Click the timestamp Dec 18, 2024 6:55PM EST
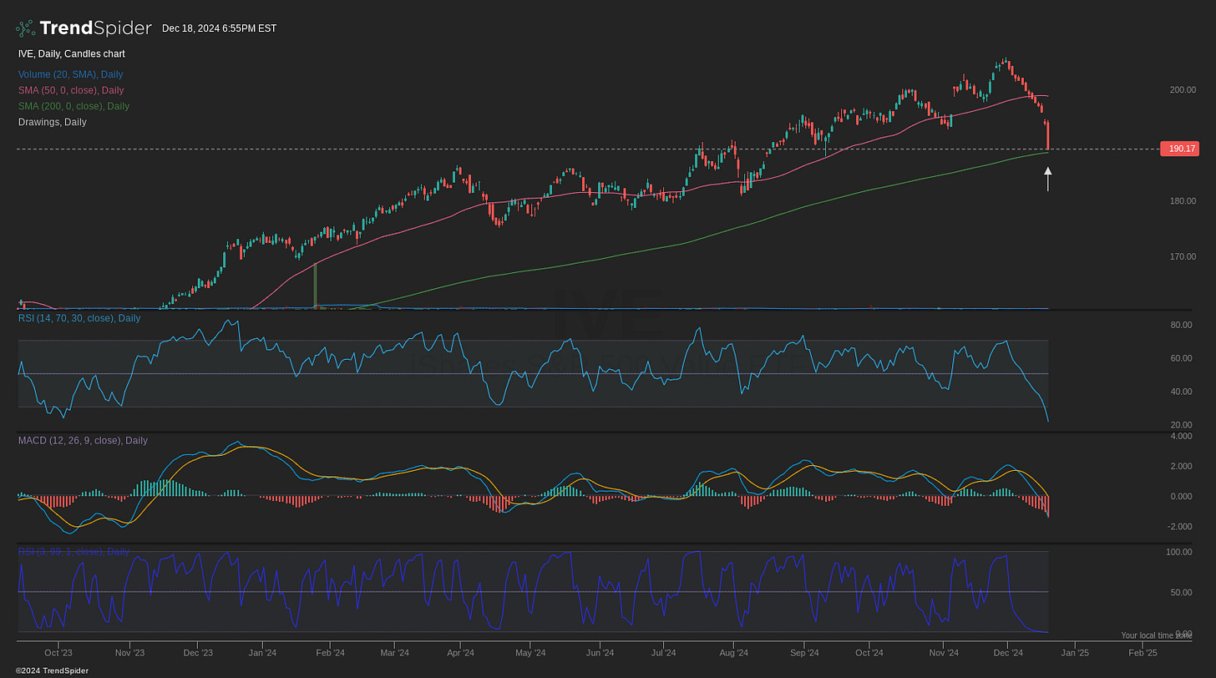Image resolution: width=1216 pixels, height=678 pixels. pyautogui.click(x=219, y=28)
